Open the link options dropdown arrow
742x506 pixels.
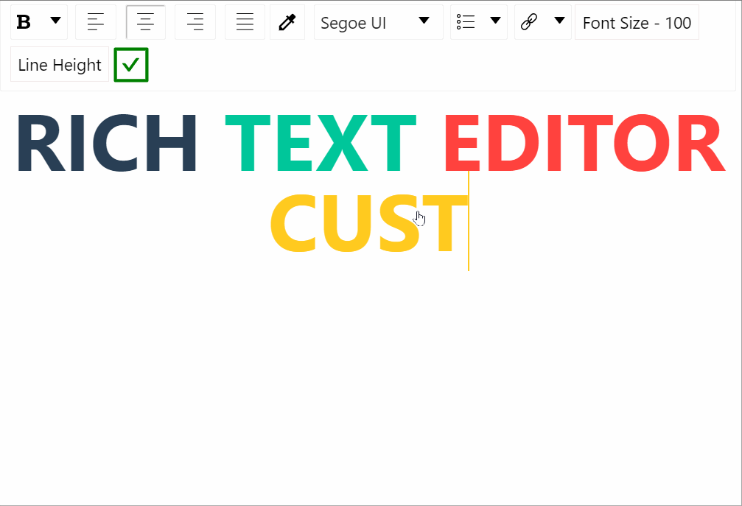pyautogui.click(x=559, y=22)
